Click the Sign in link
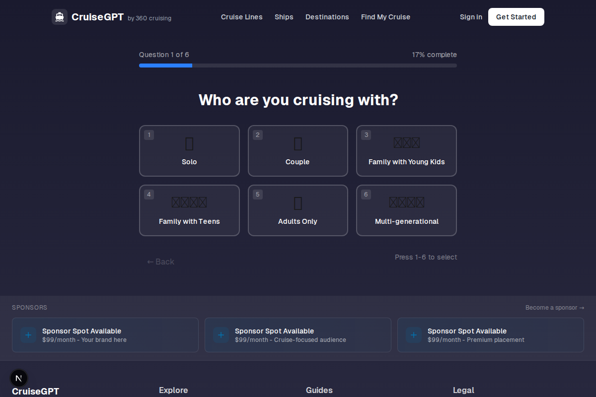The height and width of the screenshot is (397, 596). pos(470,16)
